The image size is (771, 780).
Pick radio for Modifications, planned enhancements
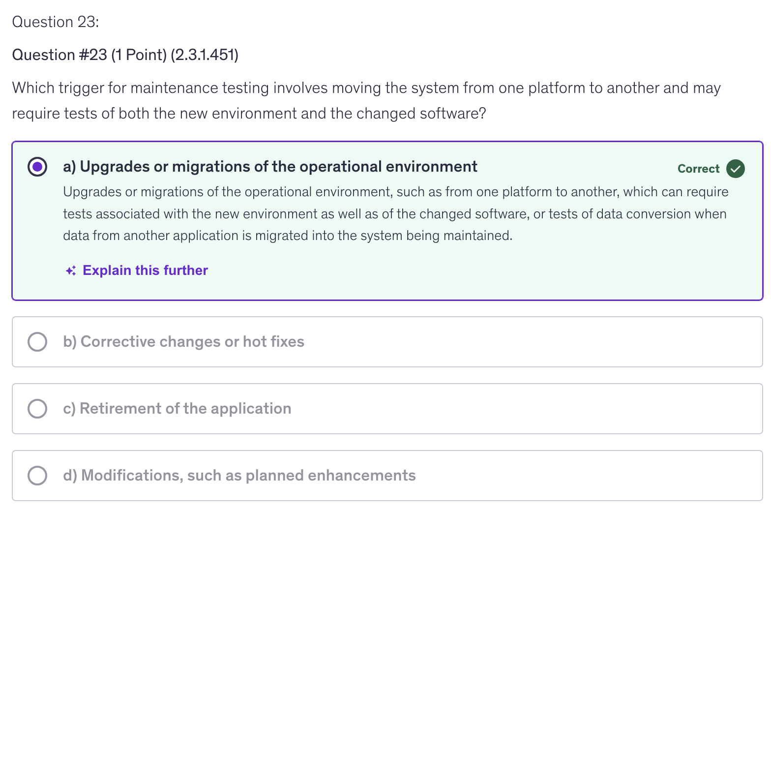[x=37, y=476]
